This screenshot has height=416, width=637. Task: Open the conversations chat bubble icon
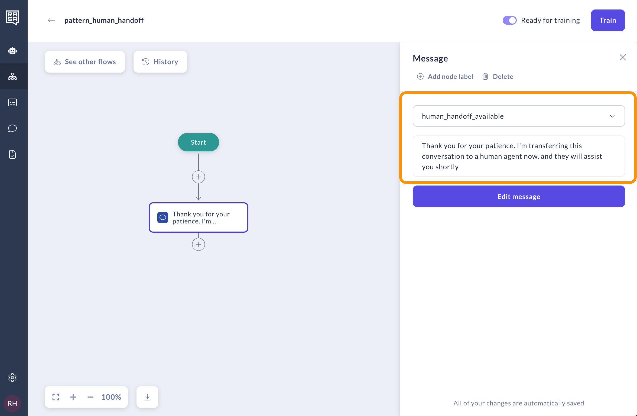point(13,128)
